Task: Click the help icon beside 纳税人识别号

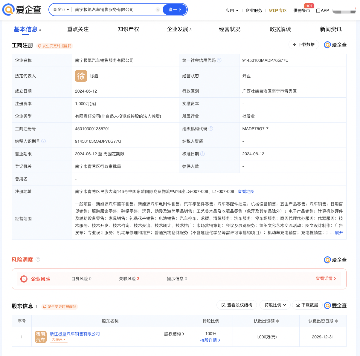Action: 43,141
